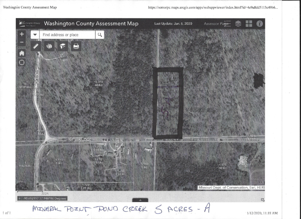
Task: Open the overview map corner arrow
Action: point(262,200)
